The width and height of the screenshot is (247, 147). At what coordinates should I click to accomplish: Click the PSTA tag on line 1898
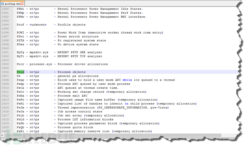coord(20,40)
